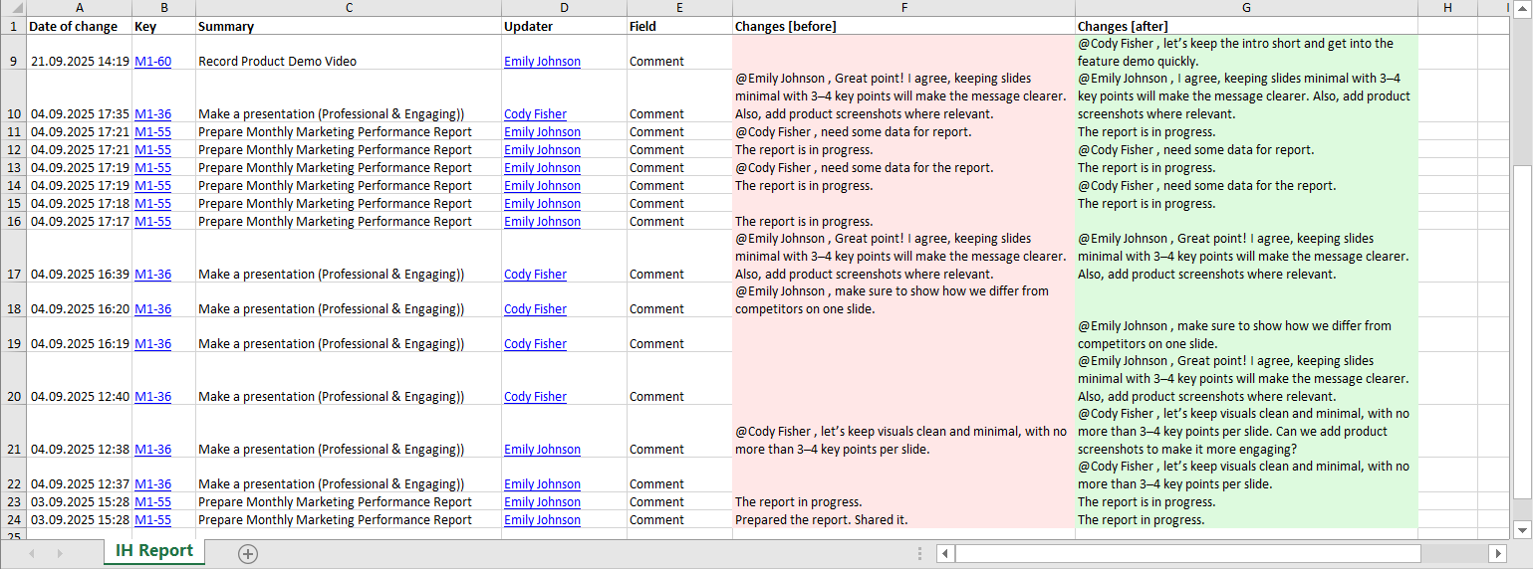Select row 19 summary 'Make a presentation' cell

coord(349,335)
